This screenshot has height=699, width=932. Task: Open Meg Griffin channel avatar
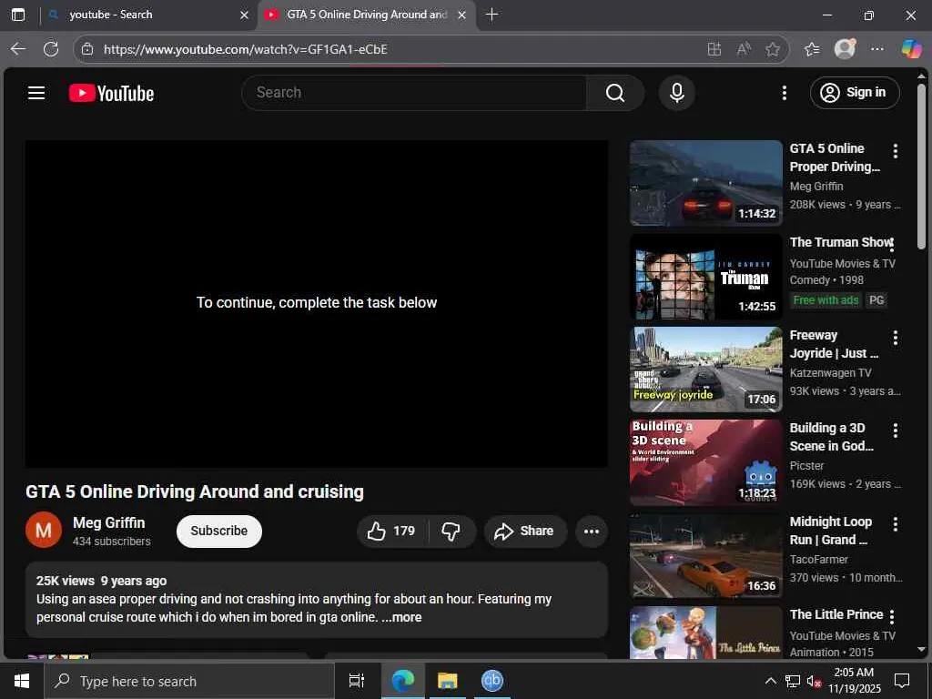click(44, 530)
